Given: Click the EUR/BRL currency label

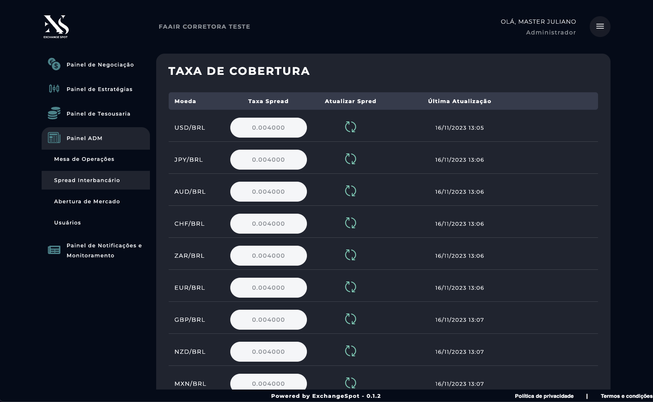Looking at the screenshot, I should tap(190, 288).
